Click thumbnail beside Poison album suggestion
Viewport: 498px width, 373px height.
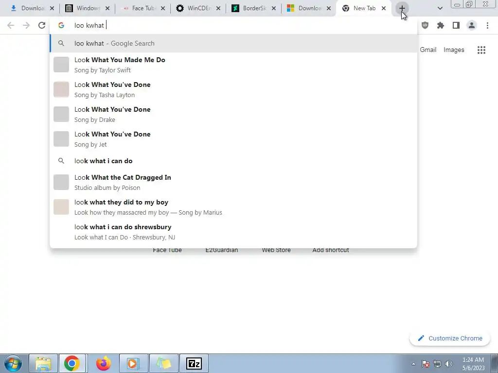coord(61,182)
